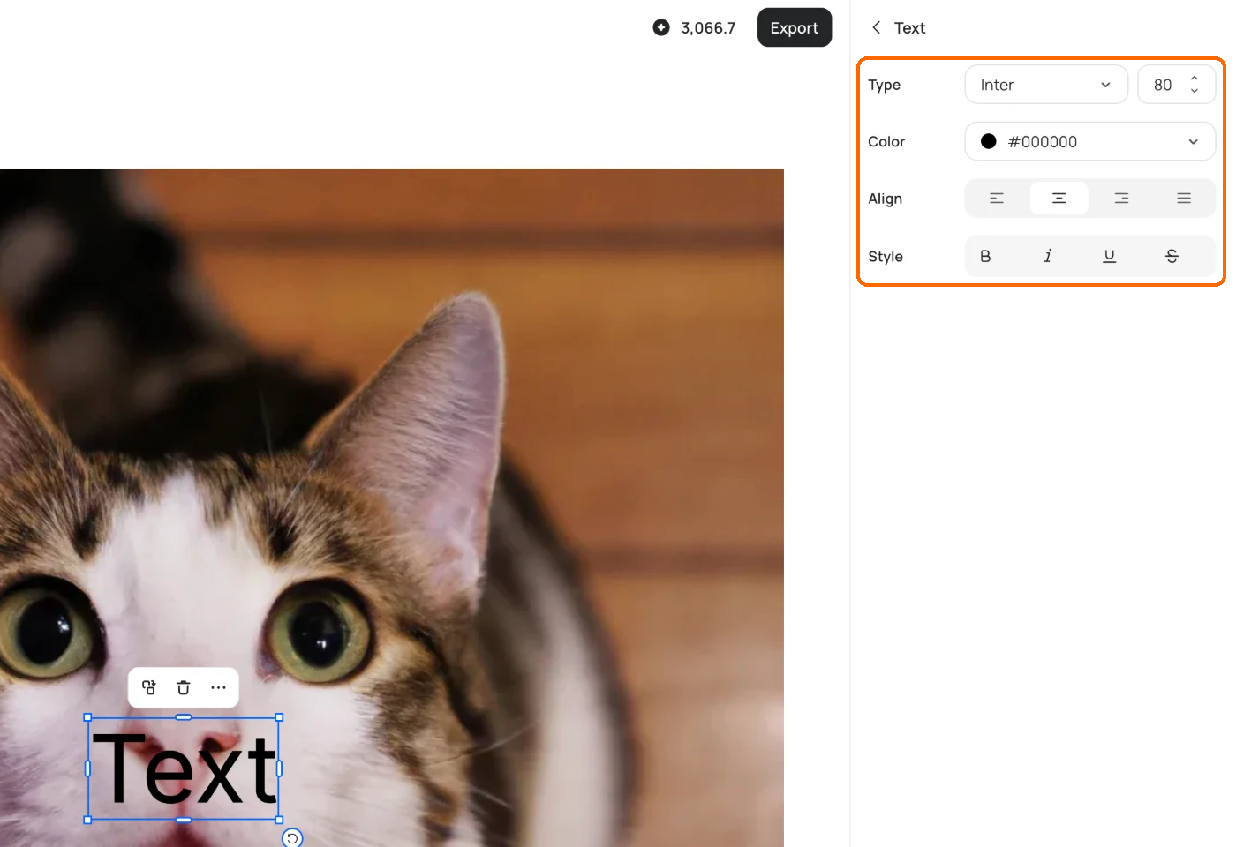Toggle underline style
This screenshot has height=847, width=1236.
(1110, 256)
